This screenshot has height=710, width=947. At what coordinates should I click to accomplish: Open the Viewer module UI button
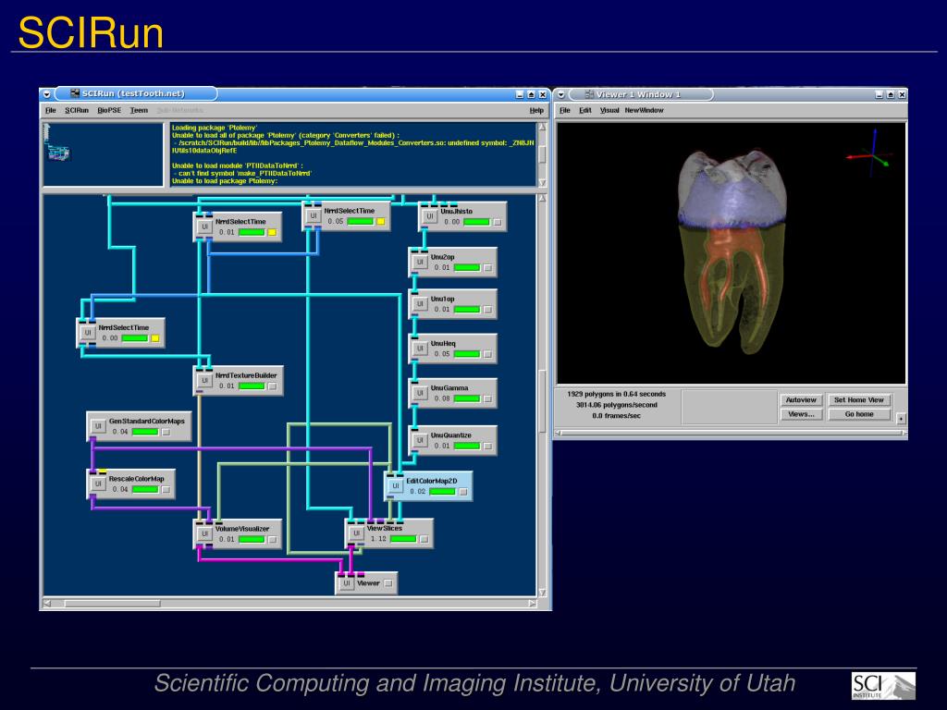[347, 583]
